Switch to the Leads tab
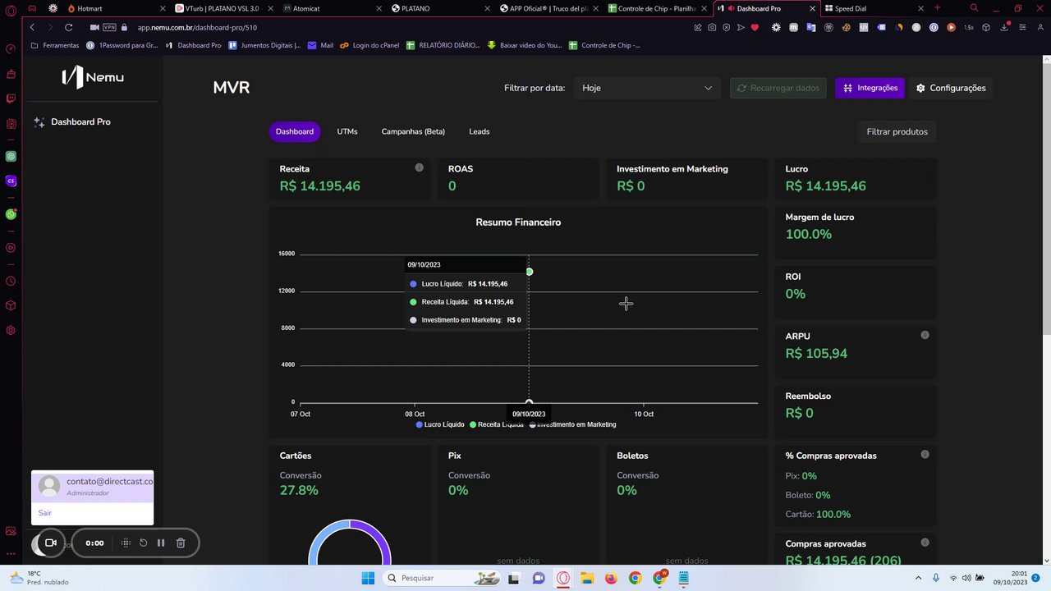 [479, 131]
